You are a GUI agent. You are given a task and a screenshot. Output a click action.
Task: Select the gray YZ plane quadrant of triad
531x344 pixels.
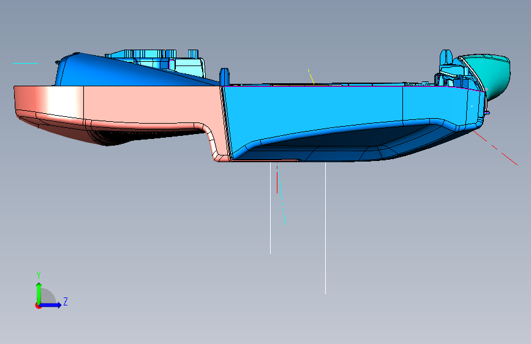[x=47, y=296]
